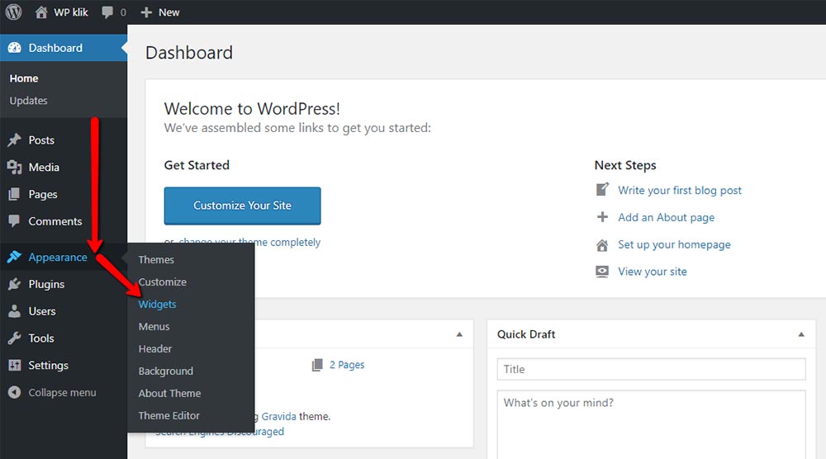Viewport: 826px width, 459px height.
Task: Select Background in the Appearance flyout
Action: [x=165, y=371]
